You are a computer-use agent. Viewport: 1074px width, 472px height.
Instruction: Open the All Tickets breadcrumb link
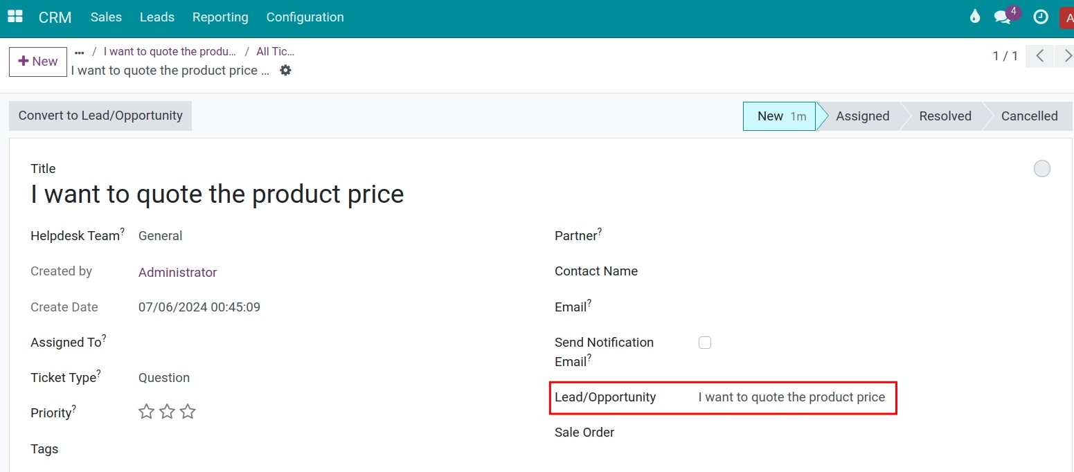(x=275, y=51)
